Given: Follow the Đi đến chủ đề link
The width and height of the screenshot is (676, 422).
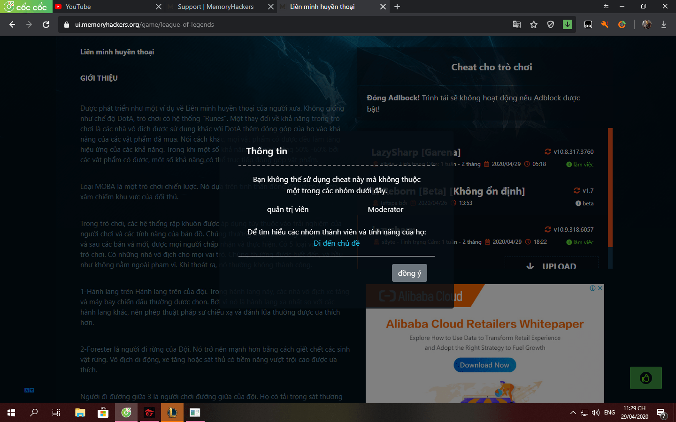Looking at the screenshot, I should [337, 243].
